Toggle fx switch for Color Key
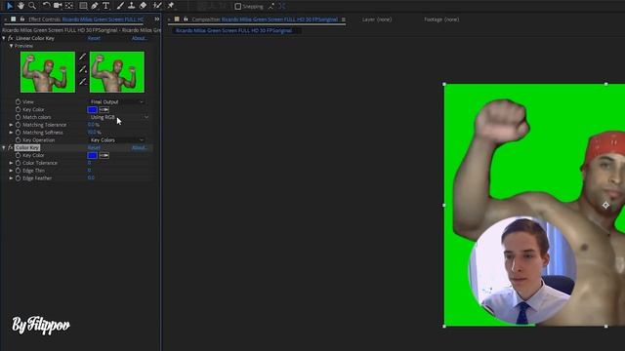This screenshot has height=351, width=625. 11,147
